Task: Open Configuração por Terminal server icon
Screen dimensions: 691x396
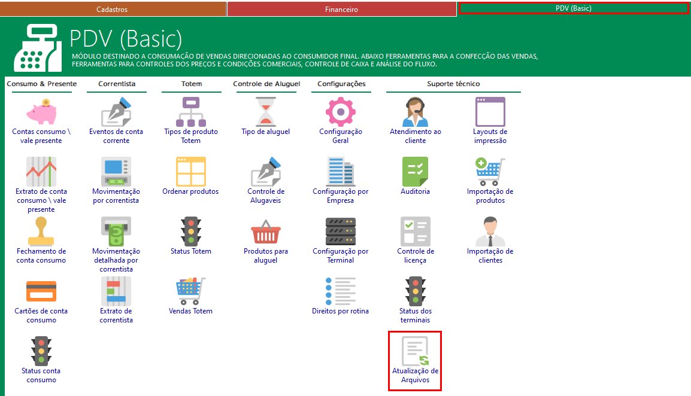Action: [x=340, y=231]
